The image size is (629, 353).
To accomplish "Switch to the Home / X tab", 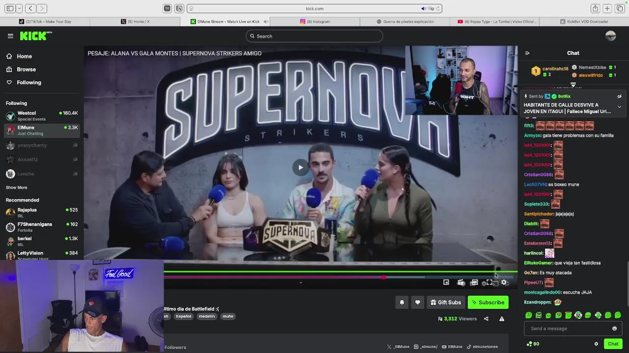I will pos(135,22).
